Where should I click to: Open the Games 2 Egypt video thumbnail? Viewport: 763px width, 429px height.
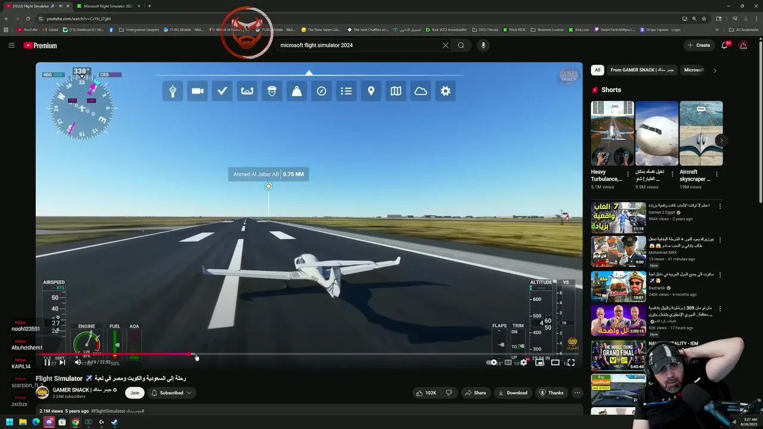coord(618,217)
